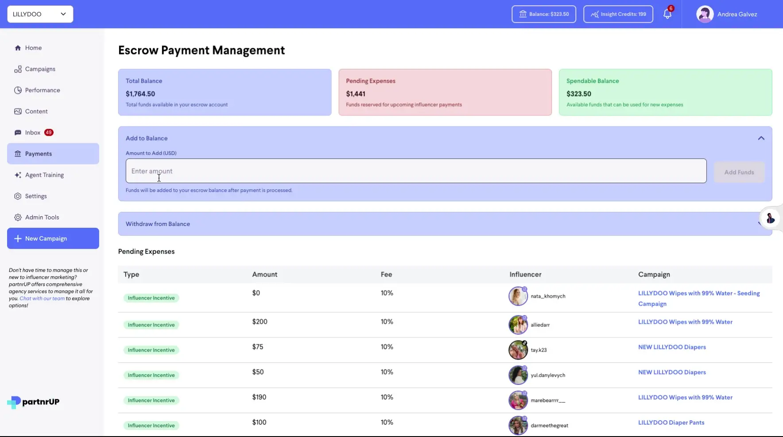This screenshot has width=783, height=437.
Task: Click the Instagram badge on nata_khomych's avatar
Action: [x=524, y=290]
